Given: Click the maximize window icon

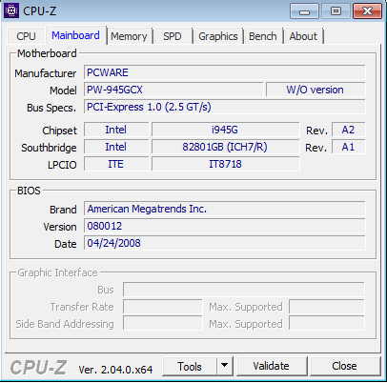Looking at the screenshot, I should tap(336, 11).
